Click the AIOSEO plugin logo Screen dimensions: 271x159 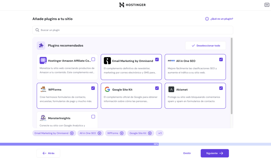pyautogui.click(x=171, y=61)
